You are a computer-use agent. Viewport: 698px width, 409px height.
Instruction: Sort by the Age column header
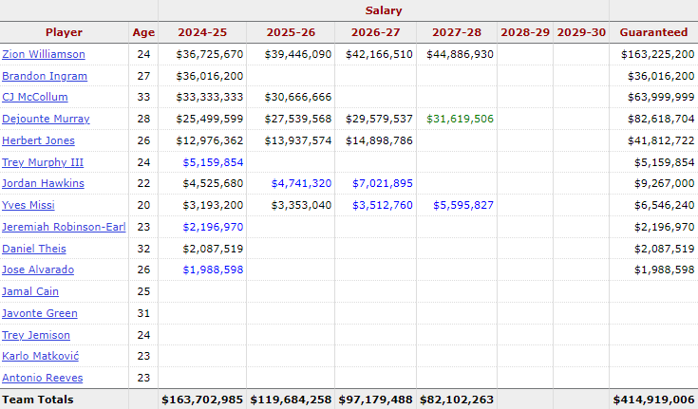143,32
